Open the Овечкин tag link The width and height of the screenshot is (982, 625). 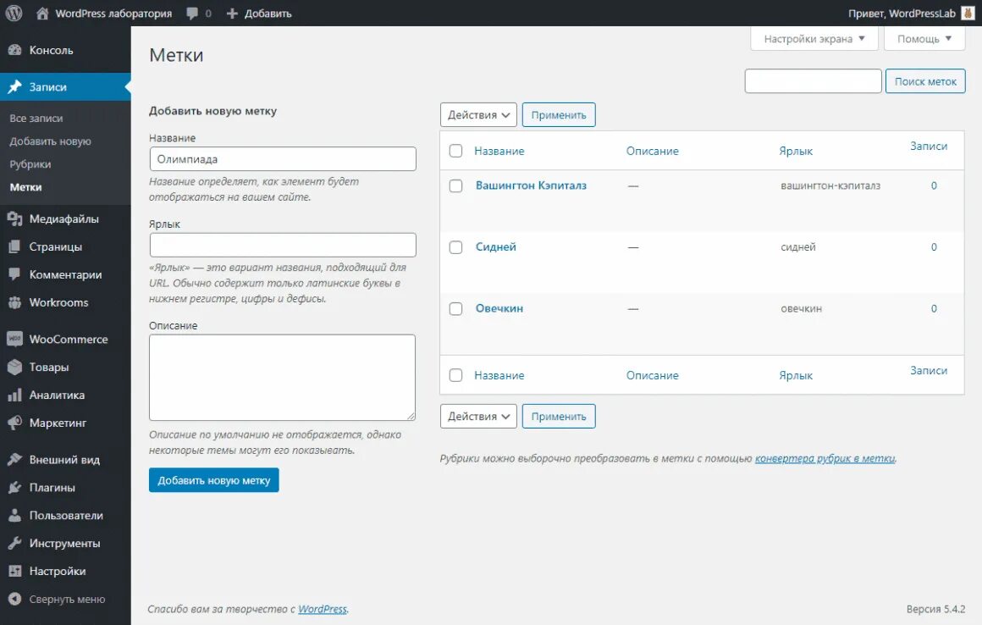[499, 308]
